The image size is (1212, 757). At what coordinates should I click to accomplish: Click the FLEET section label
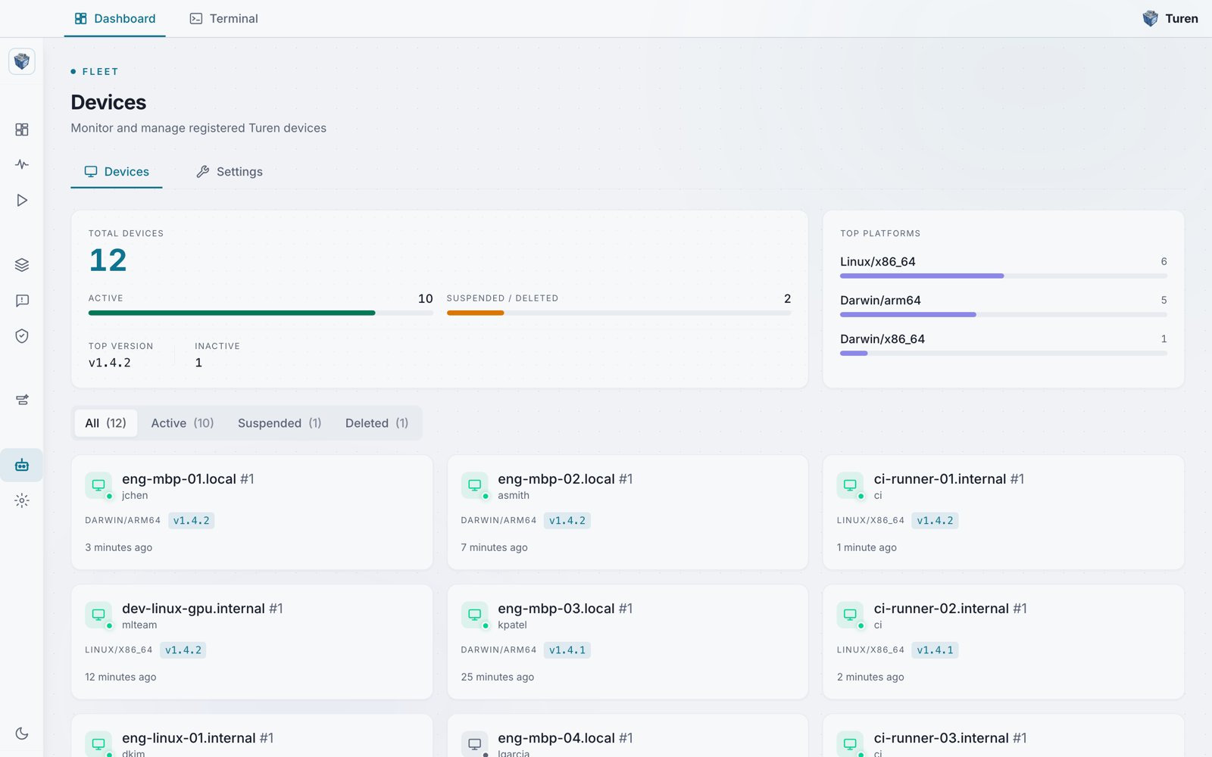[100, 72]
